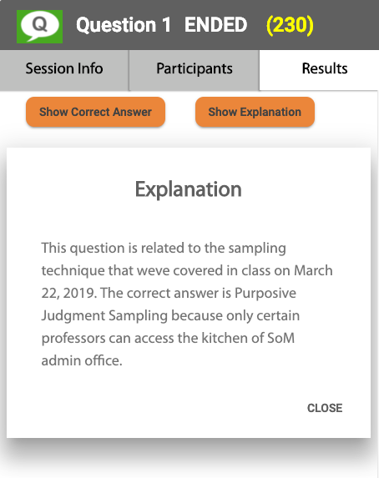Click the yellow (230) response count

[x=290, y=25]
